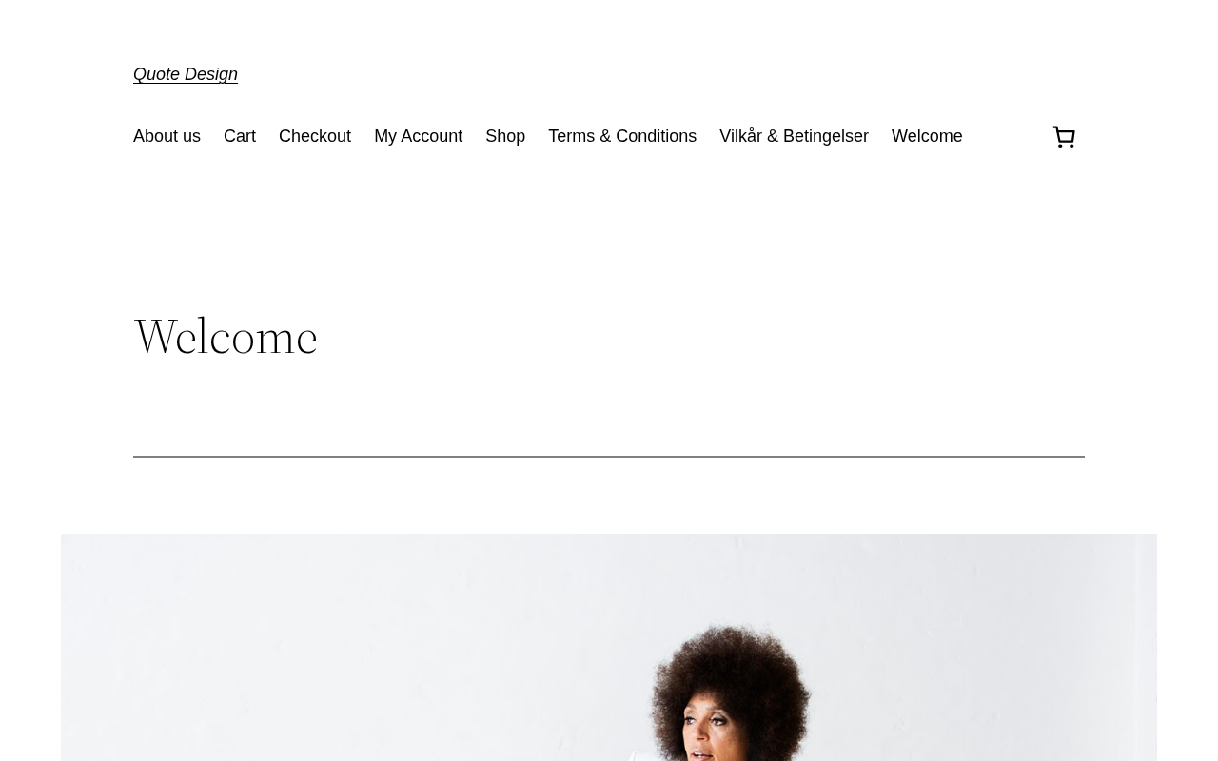Click the word Quote in the site title
This screenshot has width=1218, height=761.
coord(156,74)
